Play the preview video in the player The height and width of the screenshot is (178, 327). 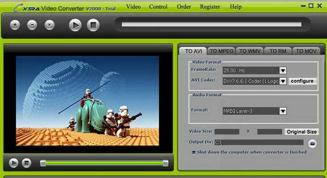click(x=14, y=163)
